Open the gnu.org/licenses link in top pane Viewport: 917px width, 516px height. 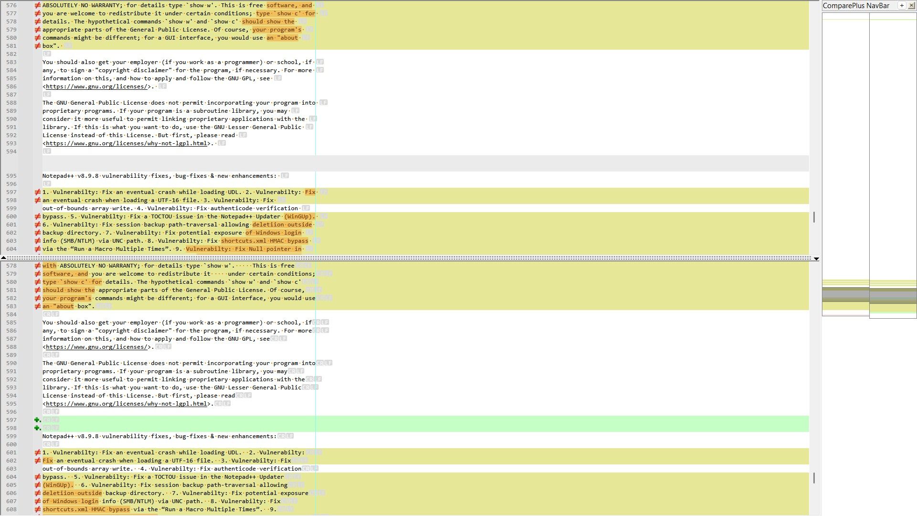[96, 86]
